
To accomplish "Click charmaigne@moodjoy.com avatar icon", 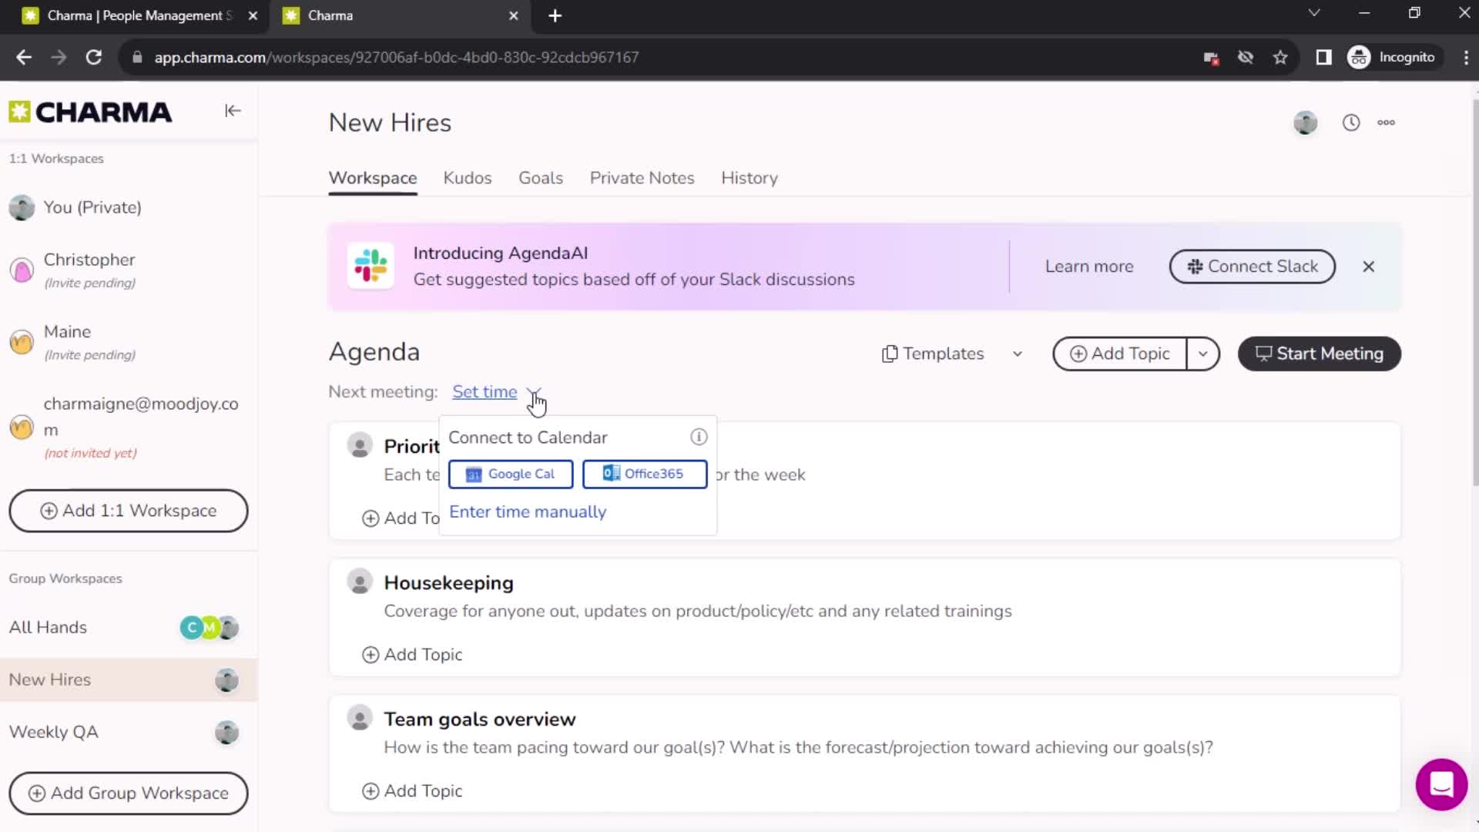I will click(22, 427).
